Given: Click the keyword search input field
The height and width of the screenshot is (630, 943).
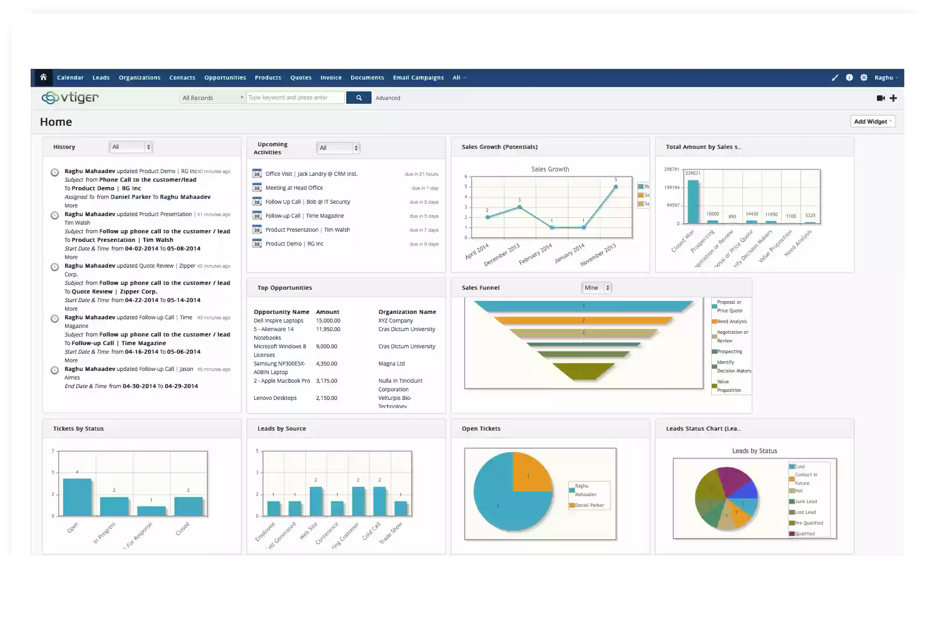Looking at the screenshot, I should coord(295,97).
